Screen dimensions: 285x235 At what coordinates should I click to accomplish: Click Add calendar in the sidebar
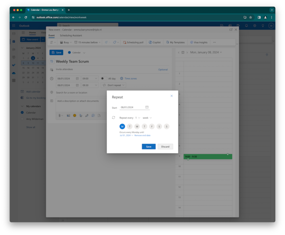click(31, 92)
